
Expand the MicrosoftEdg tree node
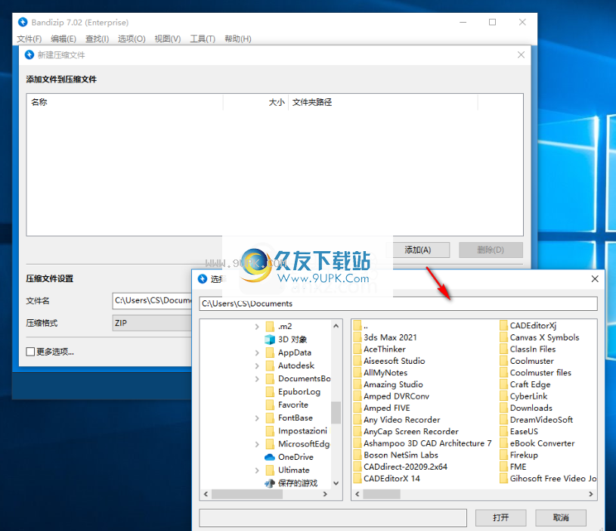tap(257, 444)
